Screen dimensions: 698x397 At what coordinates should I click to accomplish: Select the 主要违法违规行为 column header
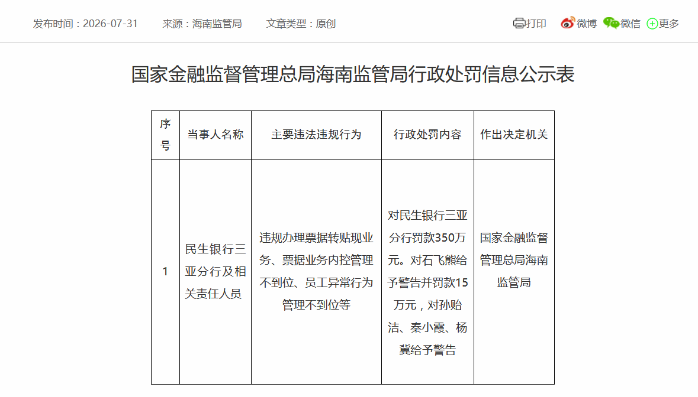pos(316,135)
